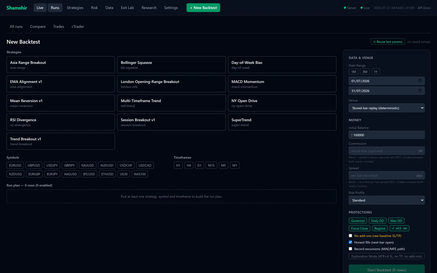Switch to All runs sub-tab
437x273 pixels.
(x=16, y=26)
